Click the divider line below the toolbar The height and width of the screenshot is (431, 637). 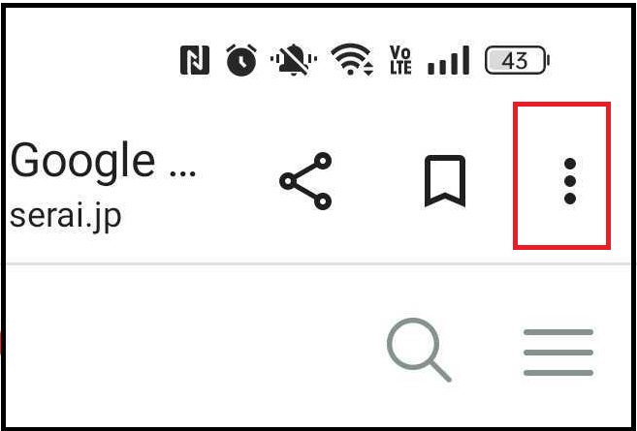(x=318, y=263)
